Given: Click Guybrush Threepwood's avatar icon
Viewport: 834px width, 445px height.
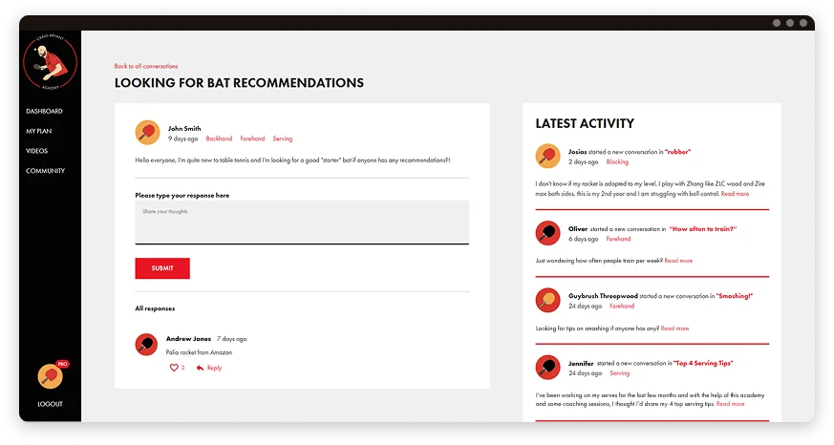Looking at the screenshot, I should [547, 300].
